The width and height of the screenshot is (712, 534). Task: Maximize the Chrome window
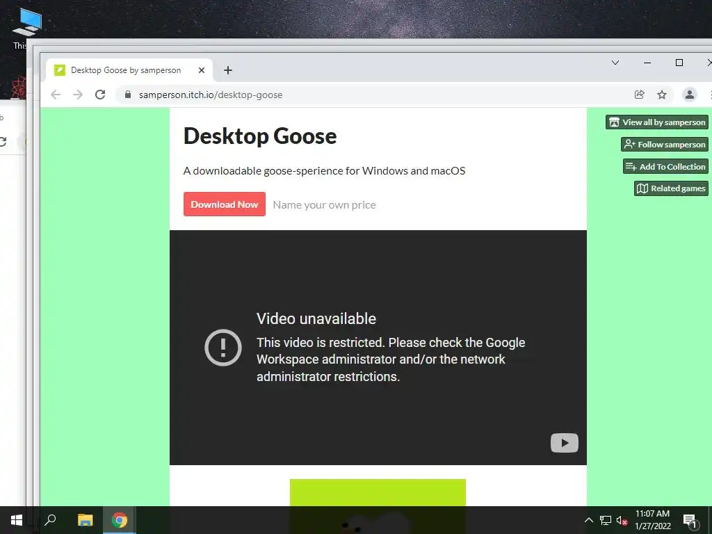coord(679,63)
